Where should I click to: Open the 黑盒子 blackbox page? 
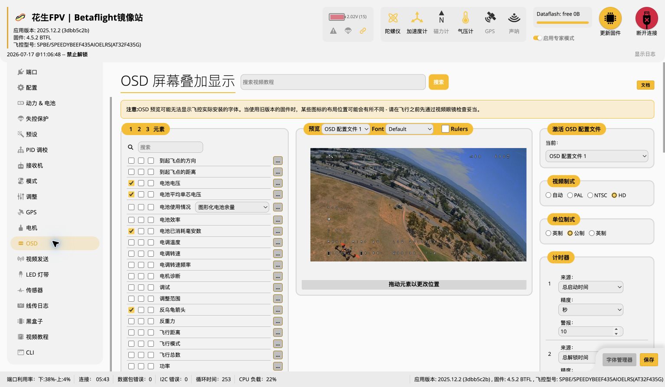tap(55, 321)
